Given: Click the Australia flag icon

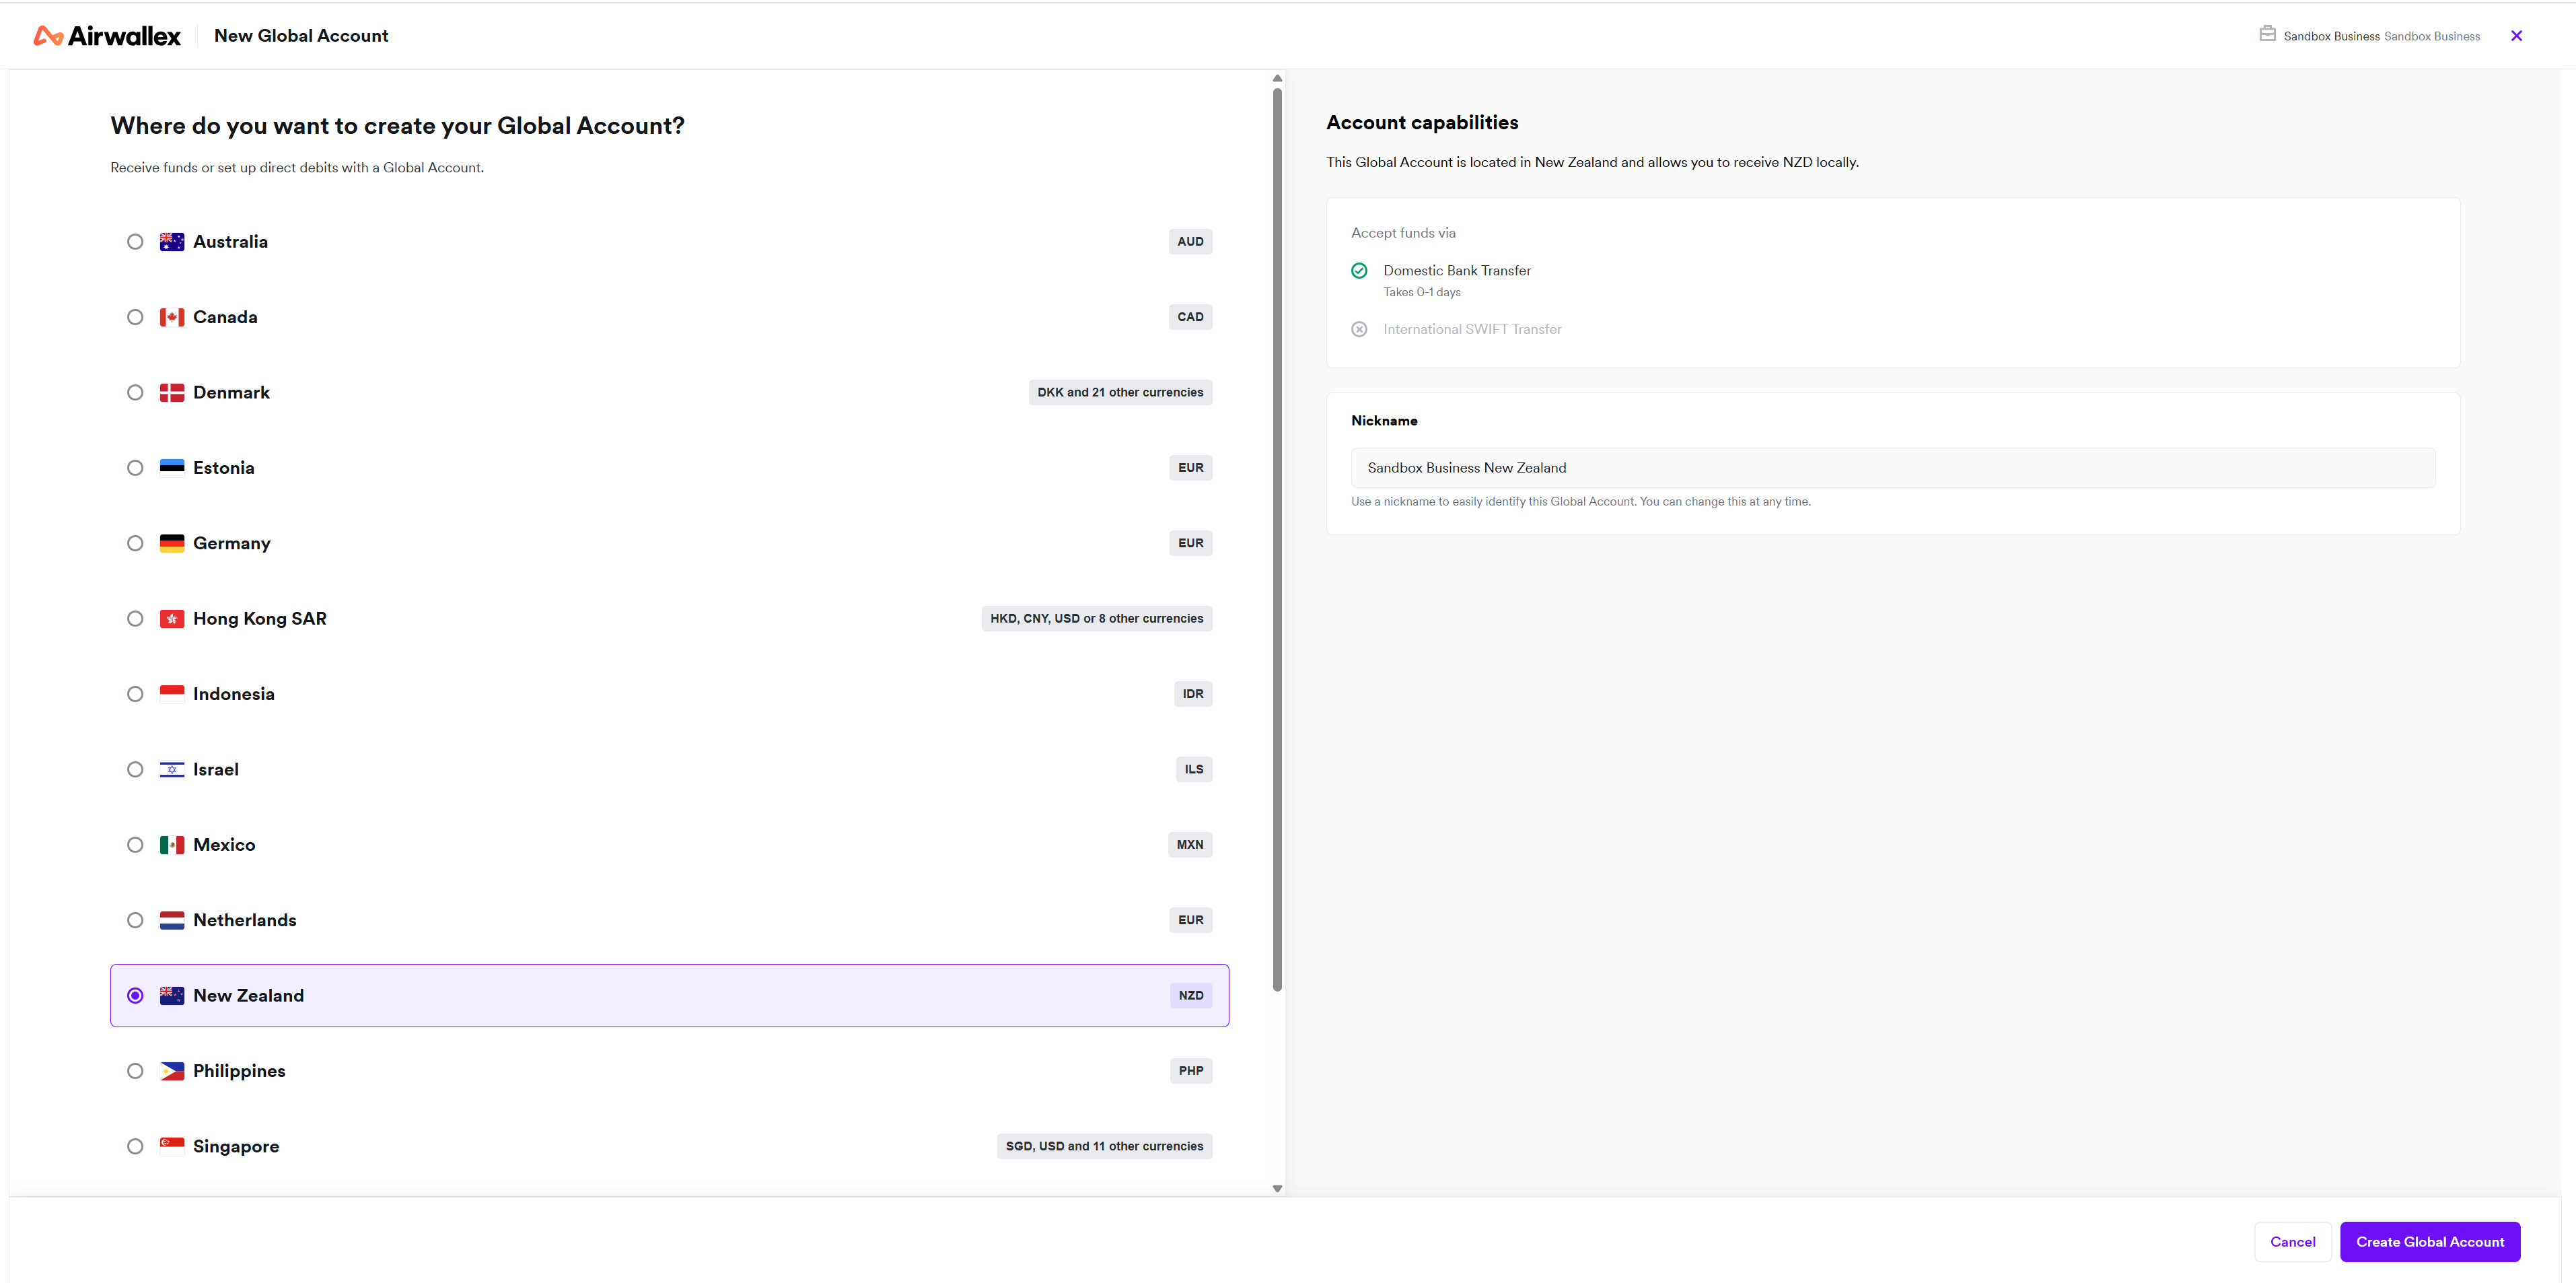Looking at the screenshot, I should click(x=172, y=242).
